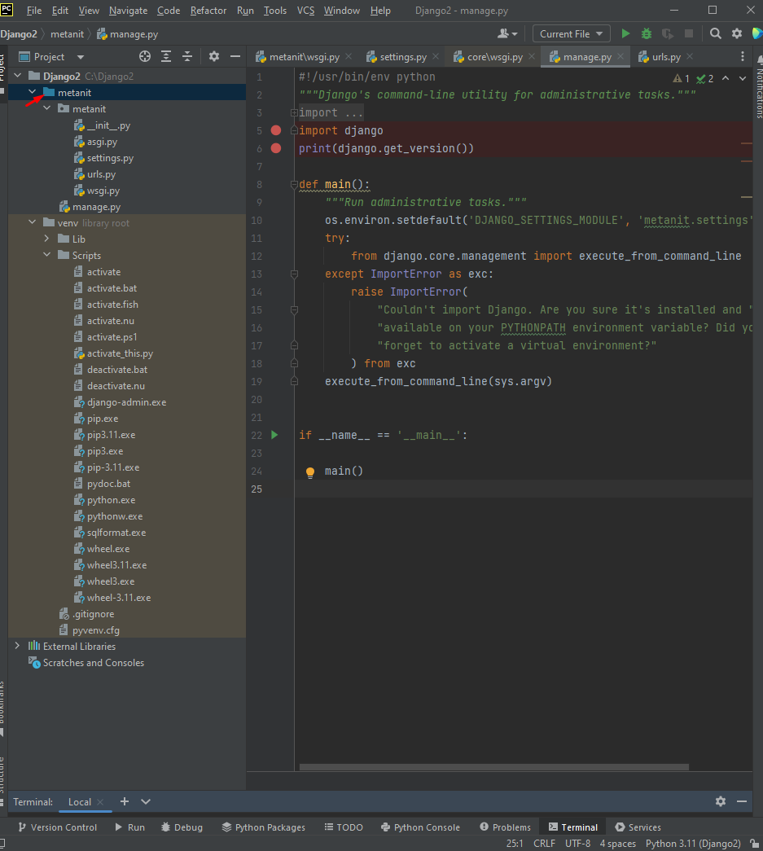Toggle fold marker on line 13
763x851 pixels.
294,274
